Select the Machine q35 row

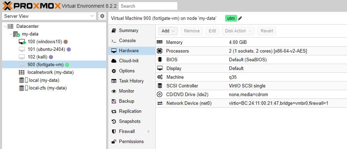pyautogui.click(x=251, y=77)
